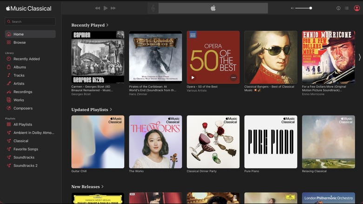Click the Pure Piano title text
This screenshot has width=363, height=204.
tap(252, 171)
